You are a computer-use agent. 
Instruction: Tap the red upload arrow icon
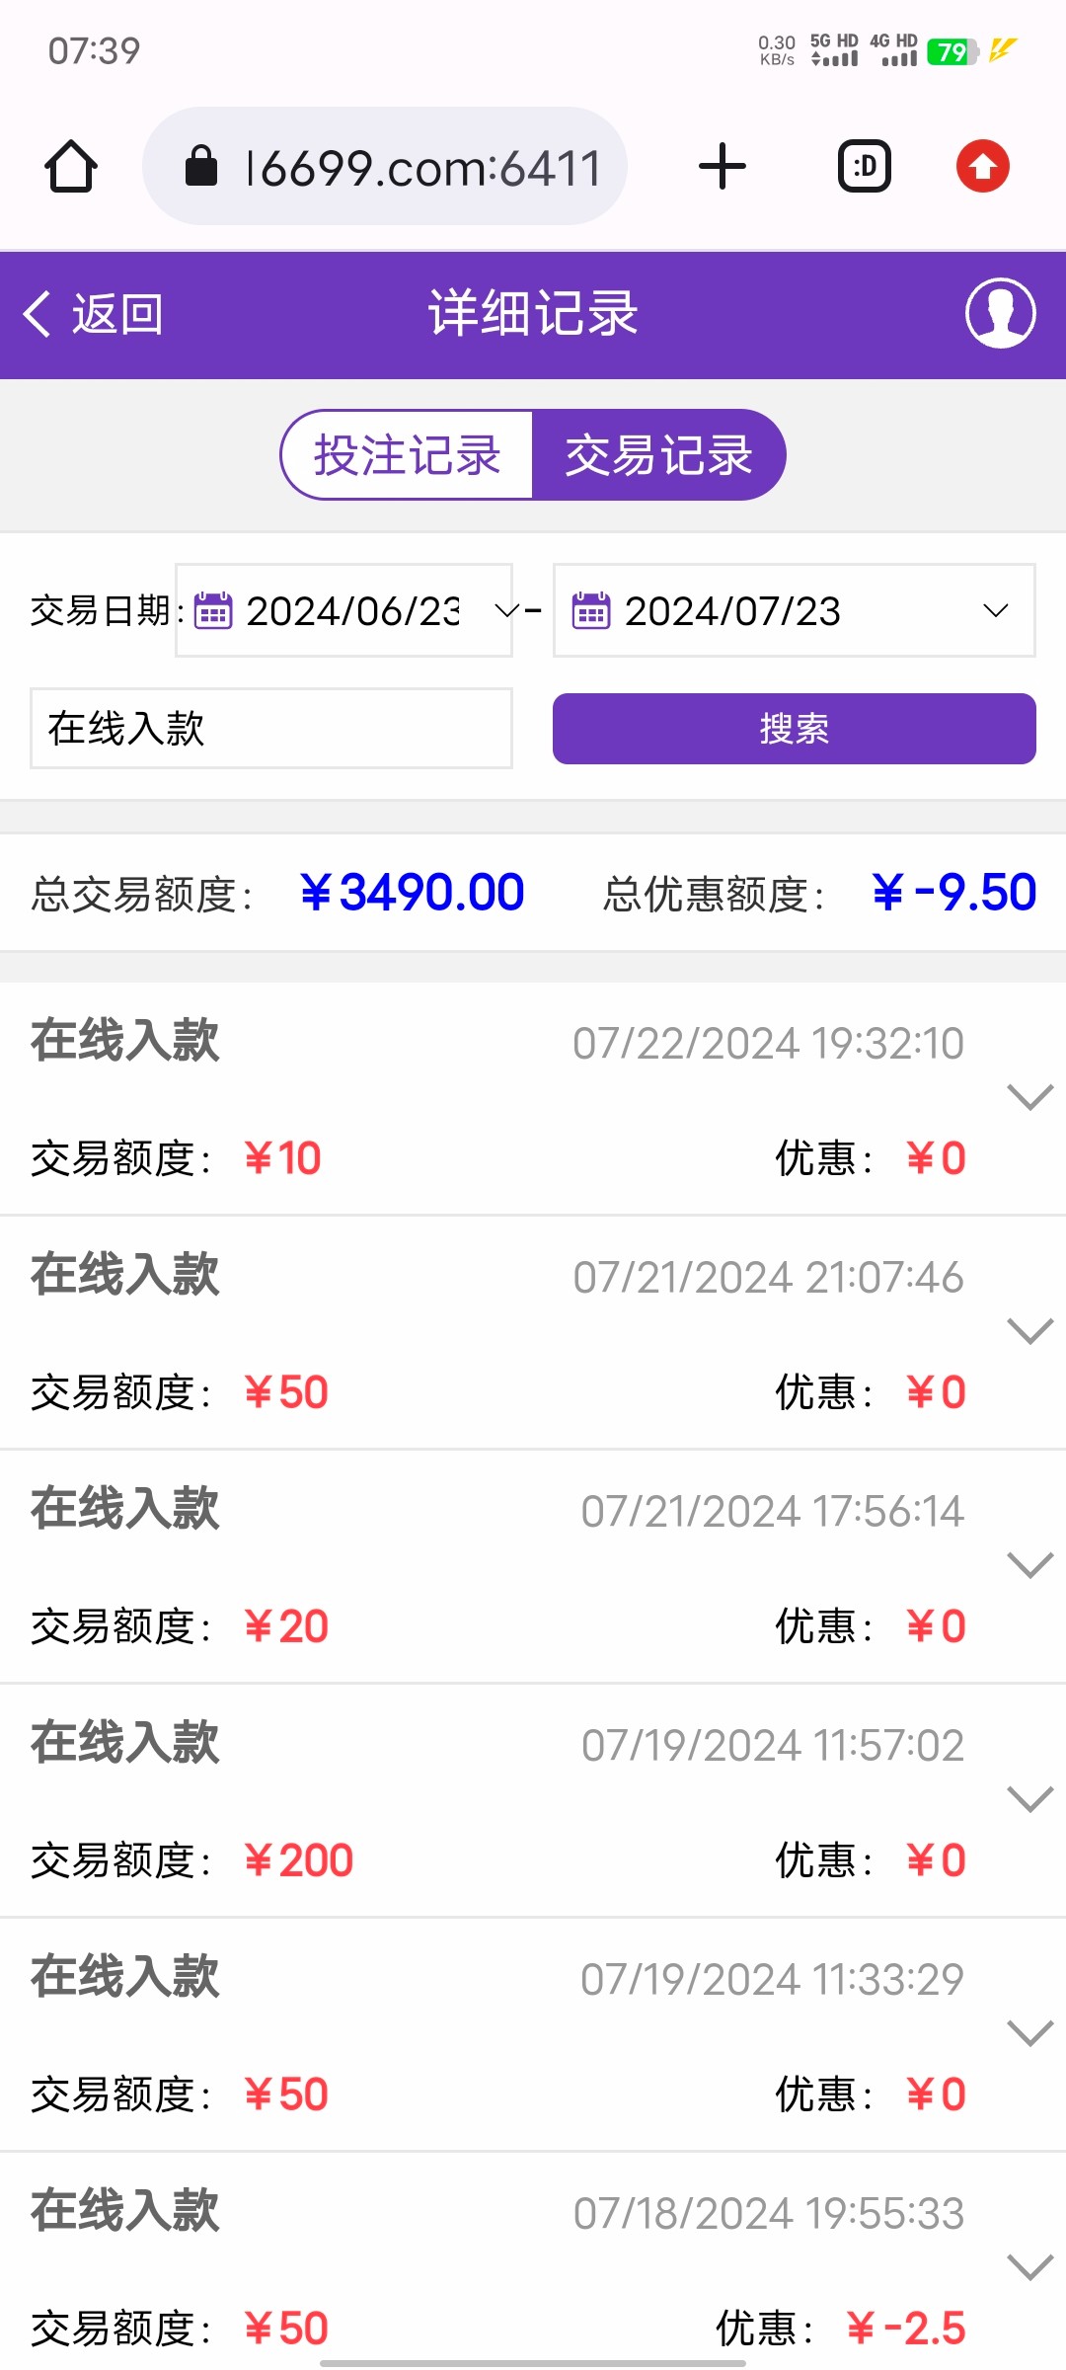[982, 166]
